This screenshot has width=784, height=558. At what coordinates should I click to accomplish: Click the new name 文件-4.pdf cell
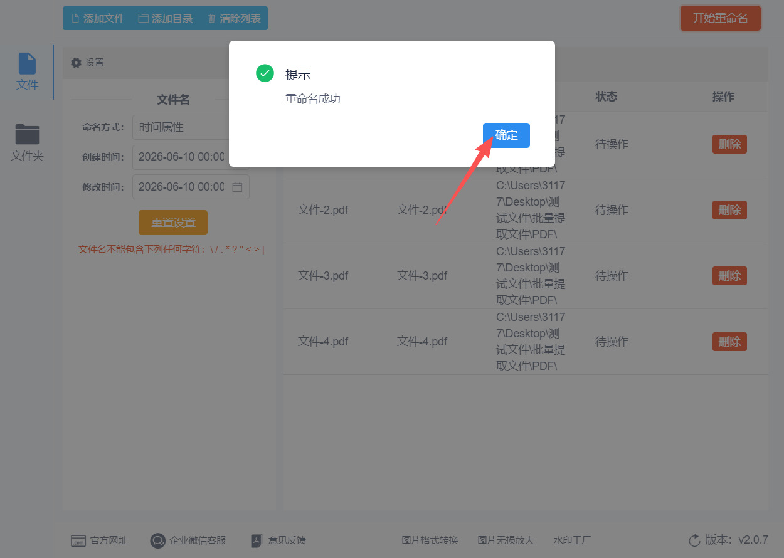click(x=422, y=342)
